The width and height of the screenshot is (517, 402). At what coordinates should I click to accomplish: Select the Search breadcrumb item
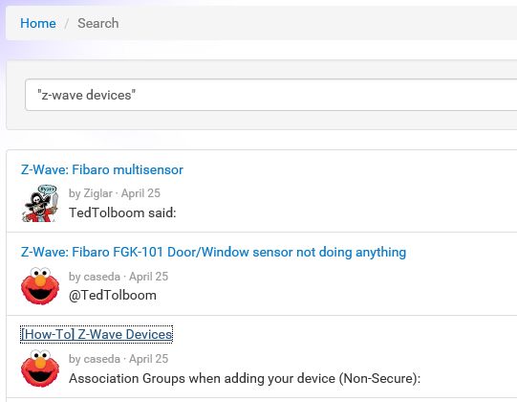pos(97,24)
